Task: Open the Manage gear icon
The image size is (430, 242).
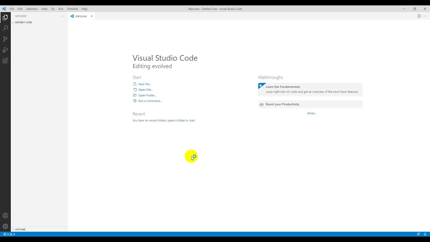Action: click(x=5, y=227)
